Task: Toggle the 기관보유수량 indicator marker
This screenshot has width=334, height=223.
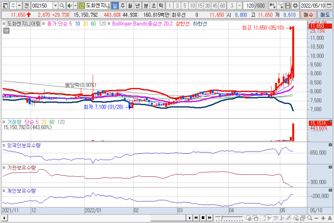Action: (4, 168)
